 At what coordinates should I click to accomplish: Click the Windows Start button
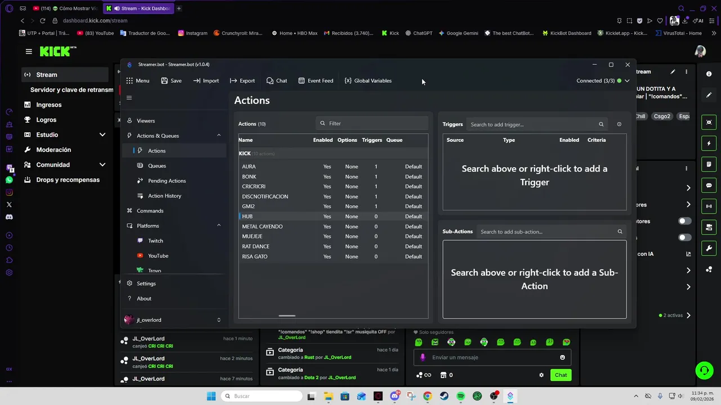211,396
